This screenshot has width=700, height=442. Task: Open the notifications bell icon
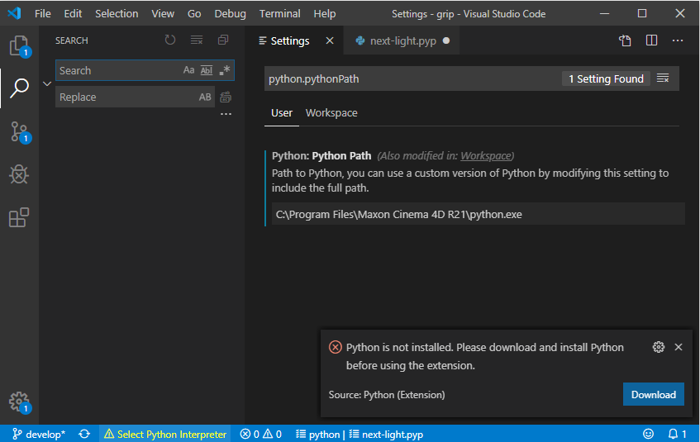point(677,434)
